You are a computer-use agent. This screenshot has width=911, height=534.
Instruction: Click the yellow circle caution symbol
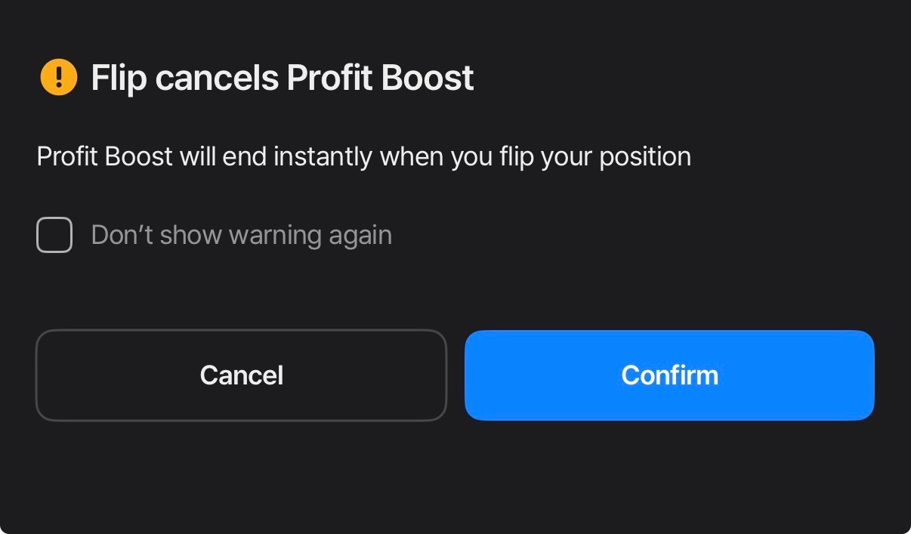[x=58, y=77]
